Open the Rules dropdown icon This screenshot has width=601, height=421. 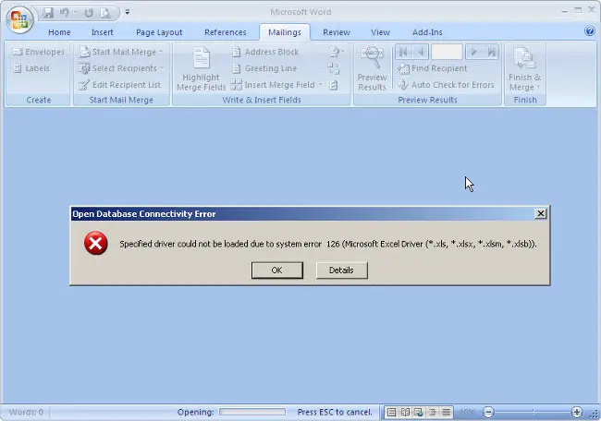pyautogui.click(x=337, y=52)
